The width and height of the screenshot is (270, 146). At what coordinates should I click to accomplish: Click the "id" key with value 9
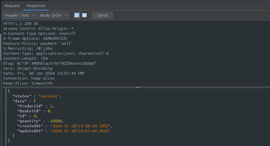click(x=22, y=116)
